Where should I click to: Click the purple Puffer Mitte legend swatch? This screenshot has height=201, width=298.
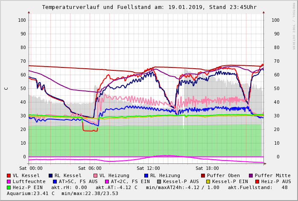click(x=251, y=176)
